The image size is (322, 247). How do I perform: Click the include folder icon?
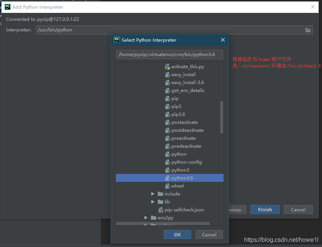pos(160,194)
